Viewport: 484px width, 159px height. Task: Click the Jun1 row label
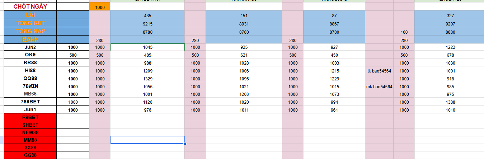30,110
